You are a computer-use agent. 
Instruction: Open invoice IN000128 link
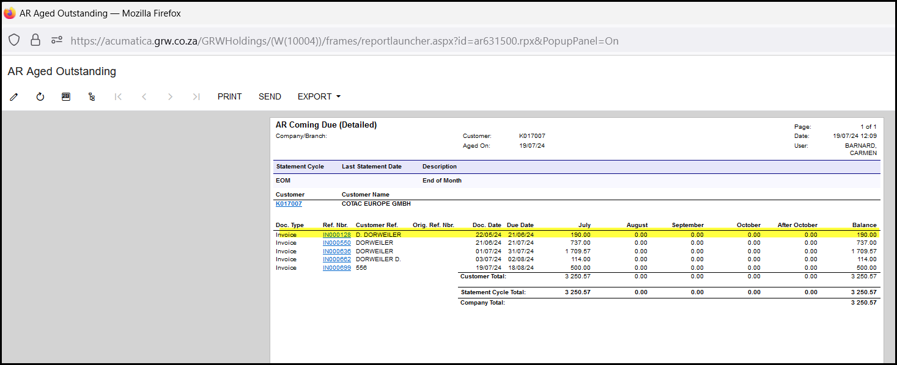(336, 234)
